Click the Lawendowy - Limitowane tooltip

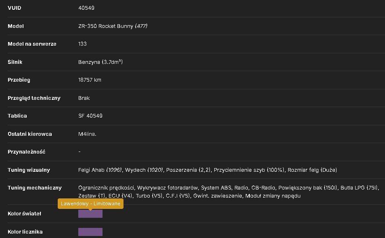[90, 204]
